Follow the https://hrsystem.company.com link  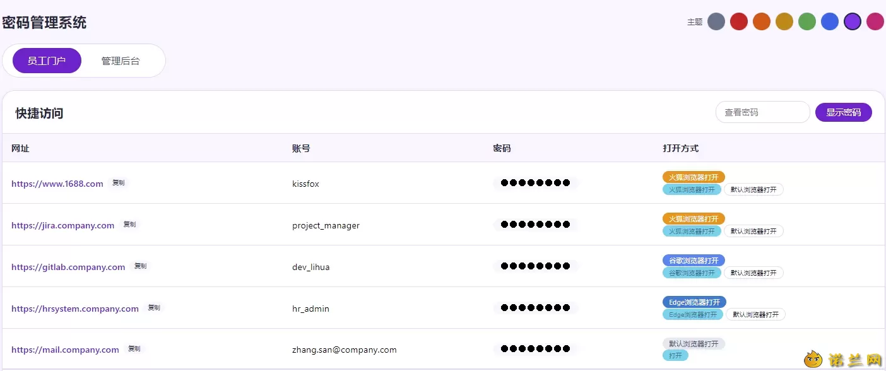pyautogui.click(x=75, y=309)
